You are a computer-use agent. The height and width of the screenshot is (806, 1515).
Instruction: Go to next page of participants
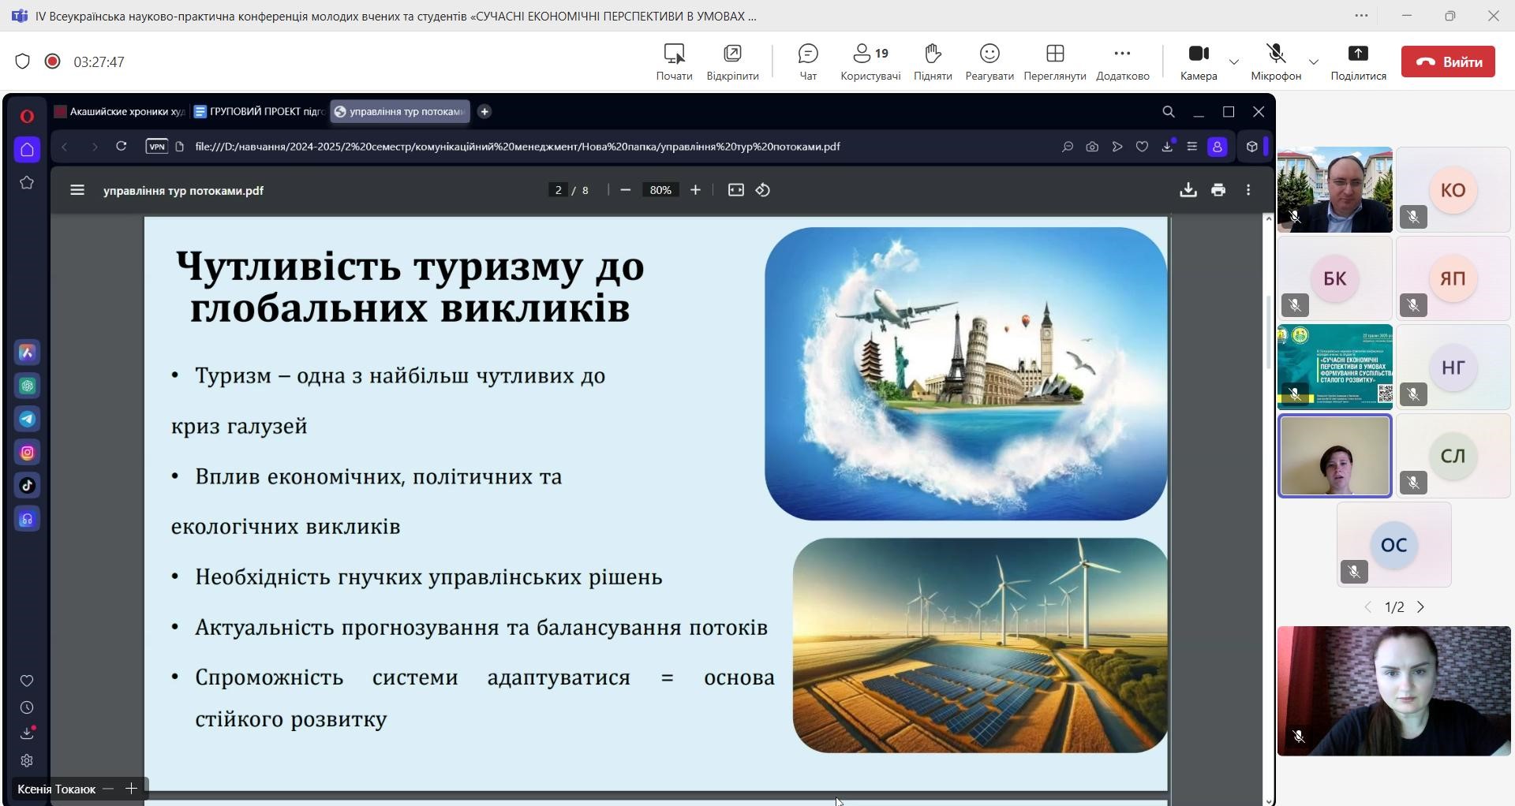1420,607
